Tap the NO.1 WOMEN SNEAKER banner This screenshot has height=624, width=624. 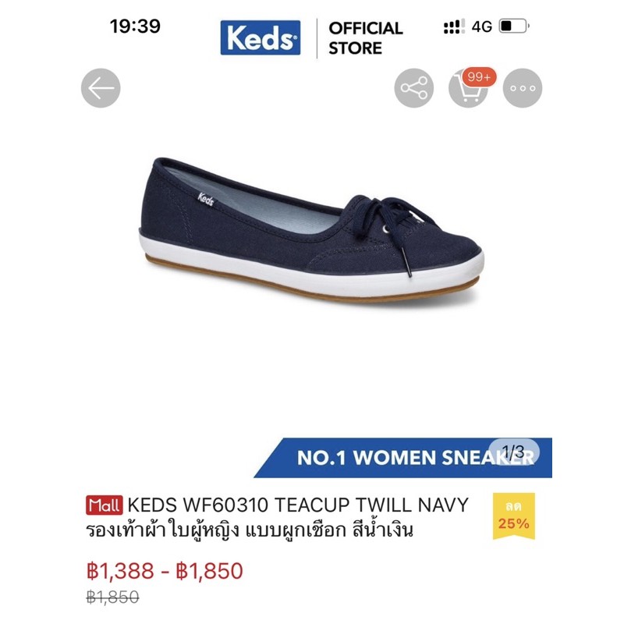(x=402, y=458)
